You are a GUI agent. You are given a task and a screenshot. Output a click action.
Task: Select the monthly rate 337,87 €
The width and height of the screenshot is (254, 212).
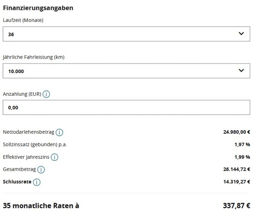pyautogui.click(x=237, y=206)
